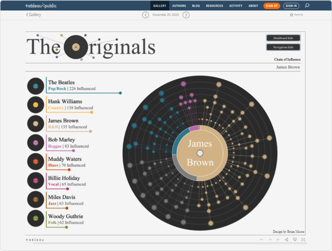Toggle the Tableau full screen icon
The height and width of the screenshot is (251, 332).
[x=303, y=240]
